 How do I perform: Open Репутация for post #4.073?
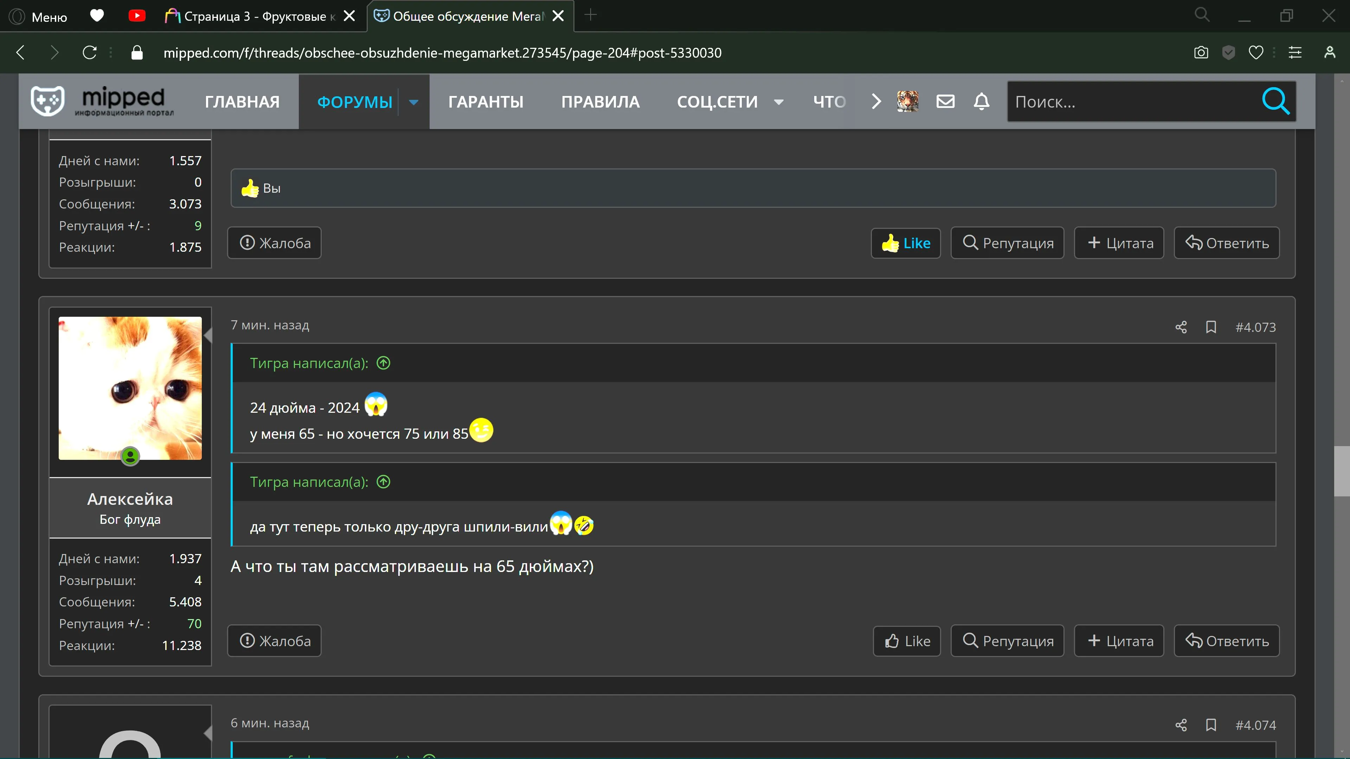[x=1007, y=641]
